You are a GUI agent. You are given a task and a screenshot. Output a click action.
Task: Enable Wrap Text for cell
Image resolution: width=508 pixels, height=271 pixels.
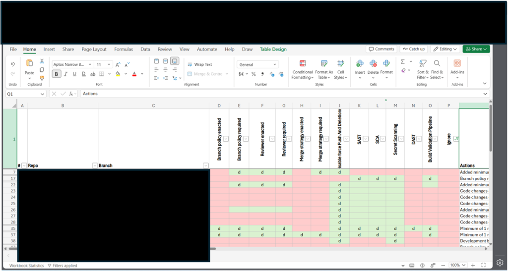click(x=199, y=64)
